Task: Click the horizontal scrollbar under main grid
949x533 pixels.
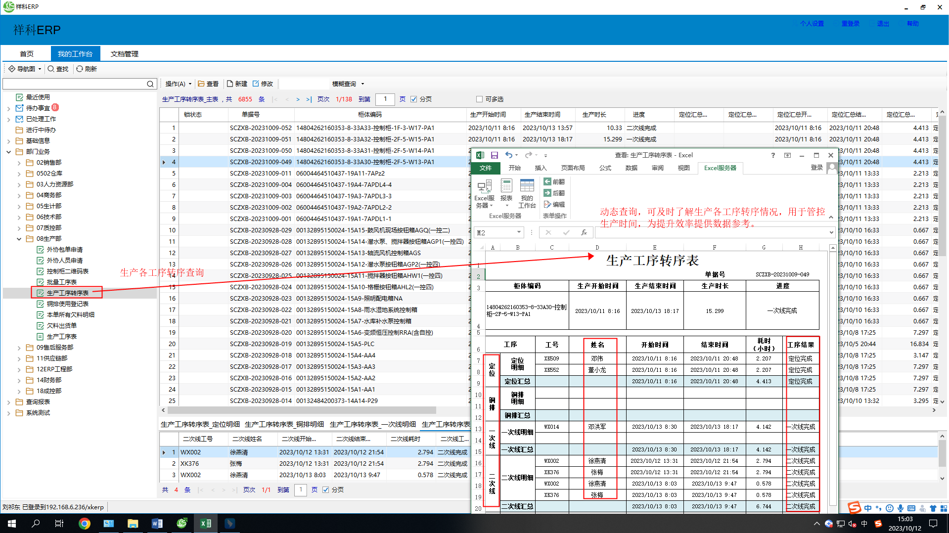Action: coord(302,410)
